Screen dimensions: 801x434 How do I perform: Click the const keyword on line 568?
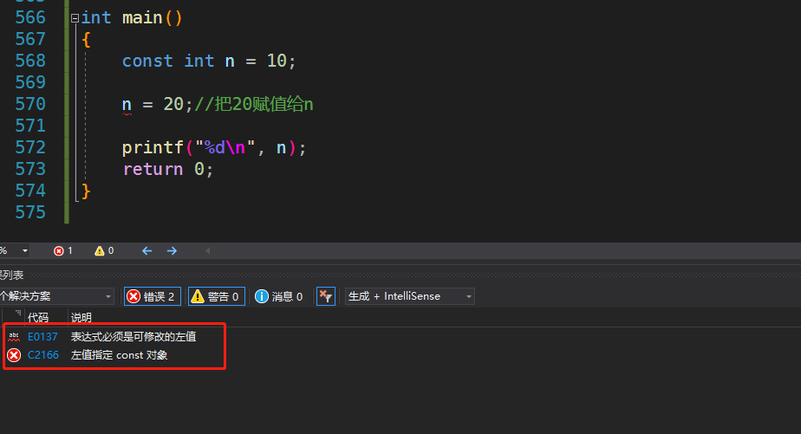pyautogui.click(x=147, y=61)
